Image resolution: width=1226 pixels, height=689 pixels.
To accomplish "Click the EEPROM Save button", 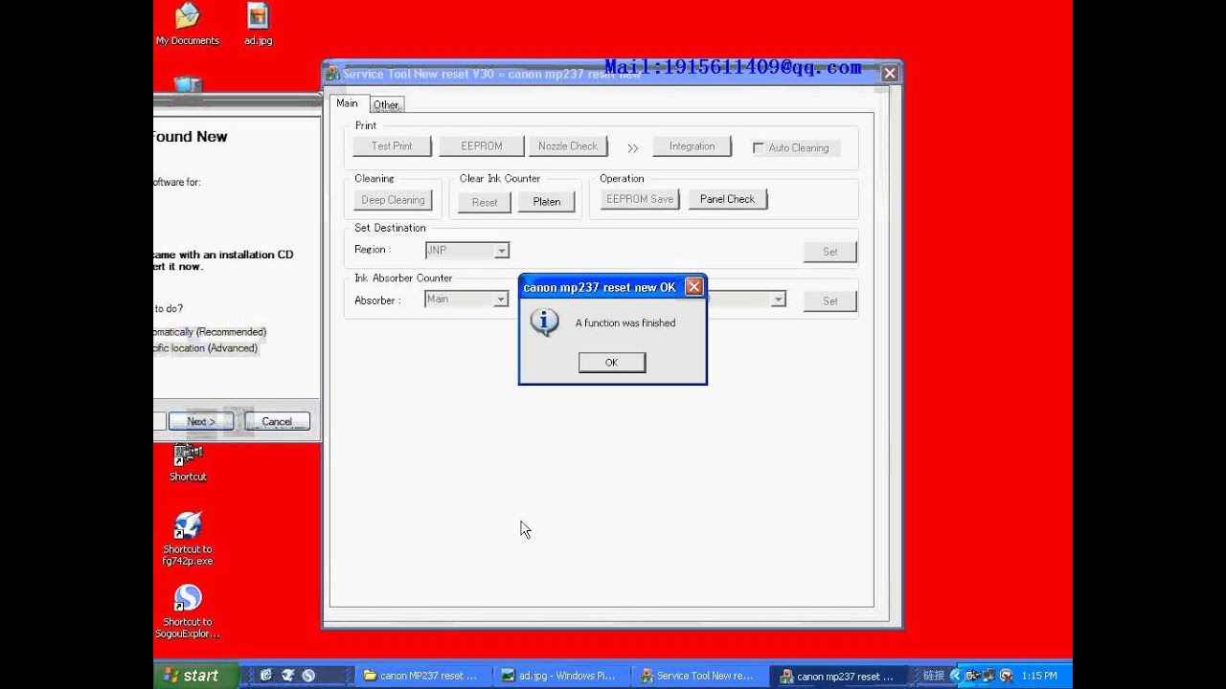I will 640,199.
